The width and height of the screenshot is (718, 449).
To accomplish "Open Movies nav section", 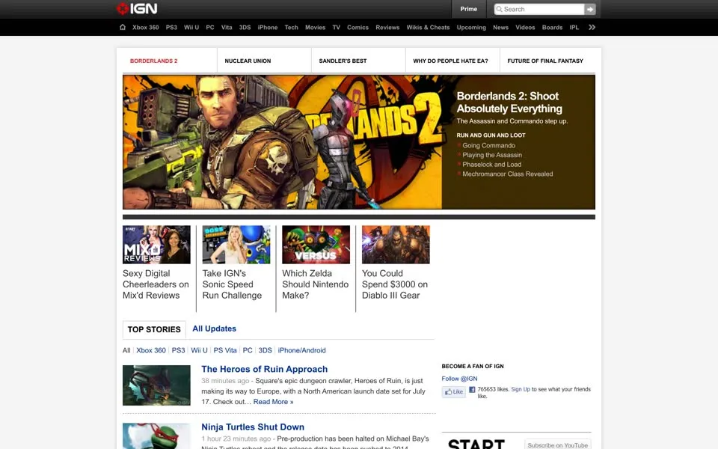I will click(x=315, y=28).
